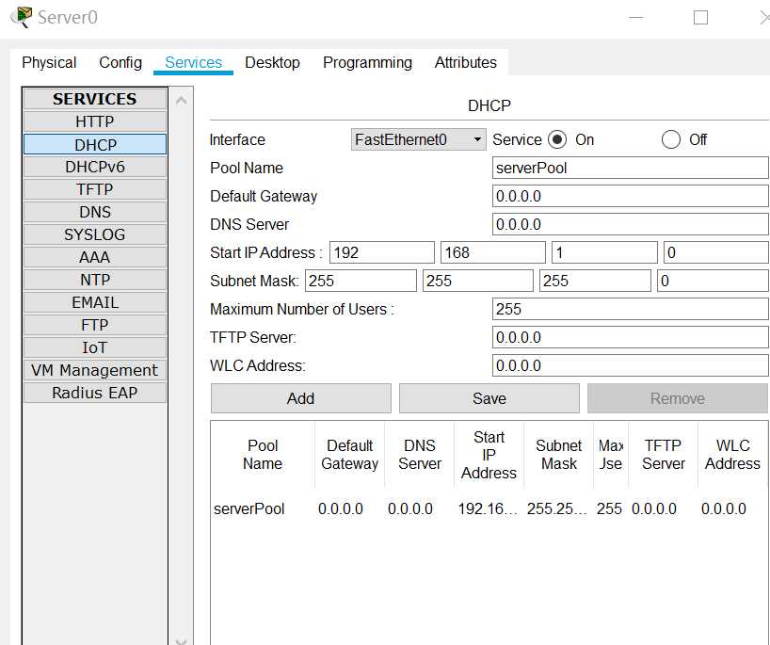Click the TFTP Server input field
The width and height of the screenshot is (770, 645).
click(x=631, y=337)
